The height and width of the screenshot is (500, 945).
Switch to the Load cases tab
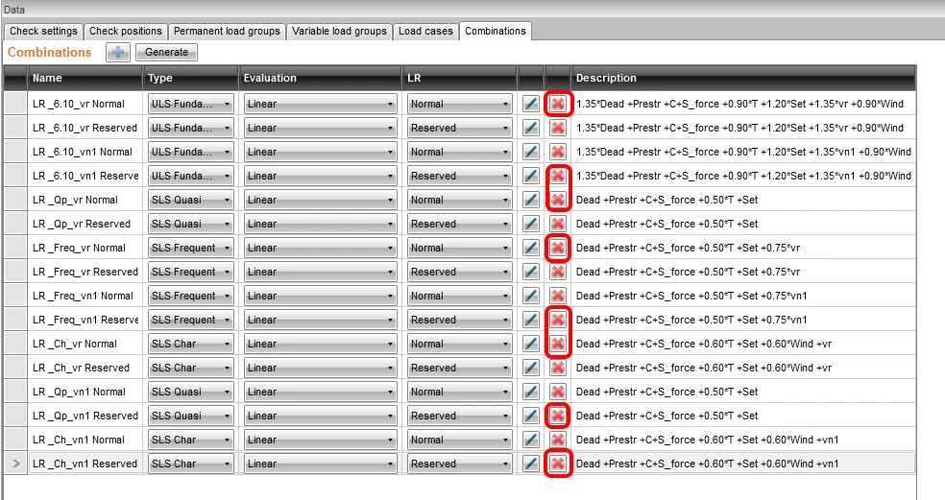point(425,32)
